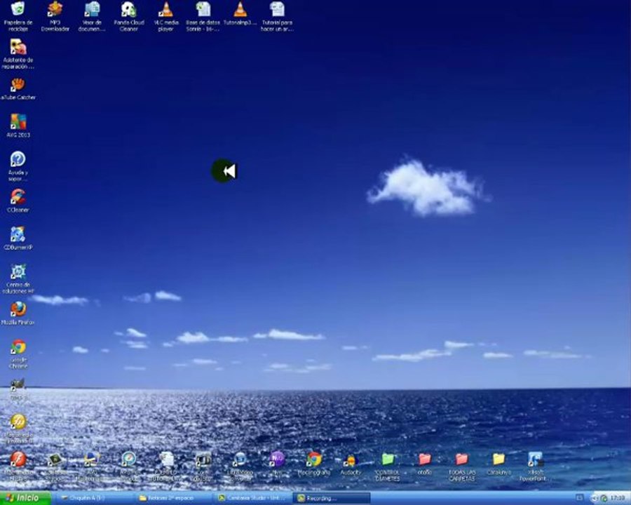Image resolution: width=631 pixels, height=505 pixels.
Task: Switch to the Camtasia Studio taskbar window
Action: (x=252, y=498)
